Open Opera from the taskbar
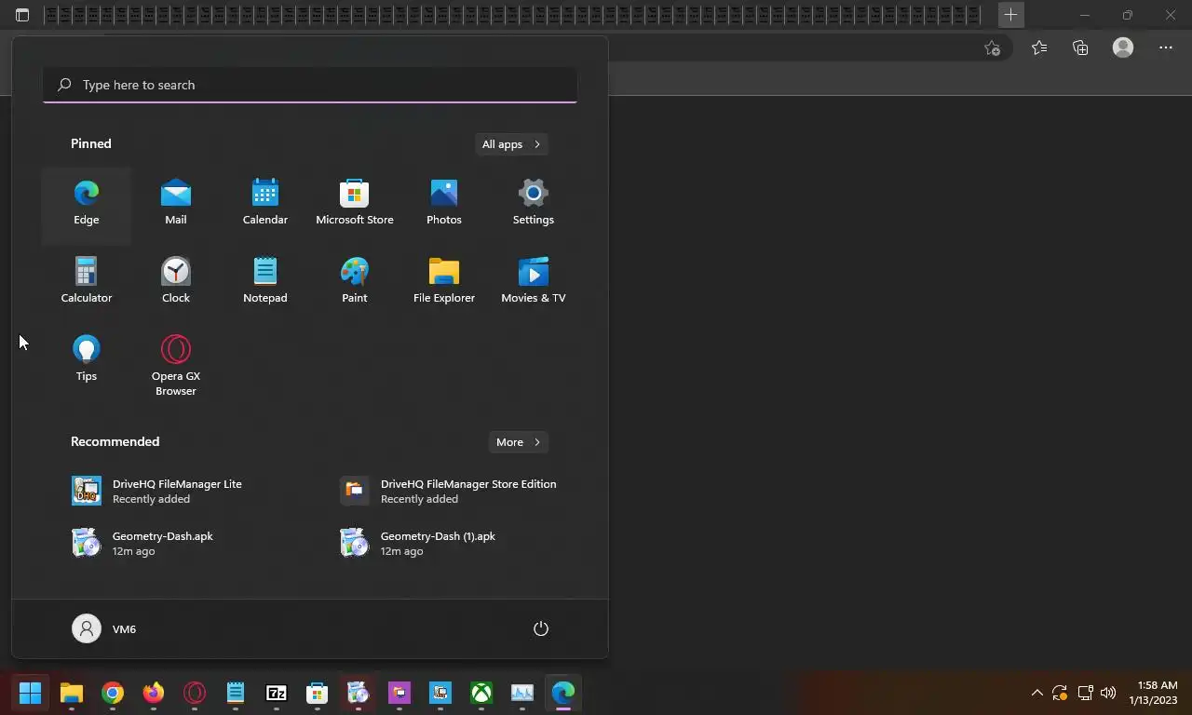 [x=195, y=693]
